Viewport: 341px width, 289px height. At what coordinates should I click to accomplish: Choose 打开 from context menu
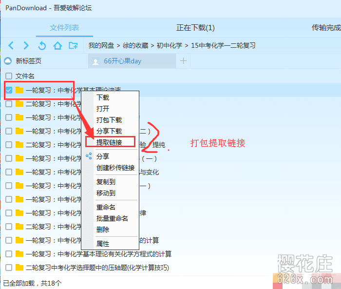[103, 109]
